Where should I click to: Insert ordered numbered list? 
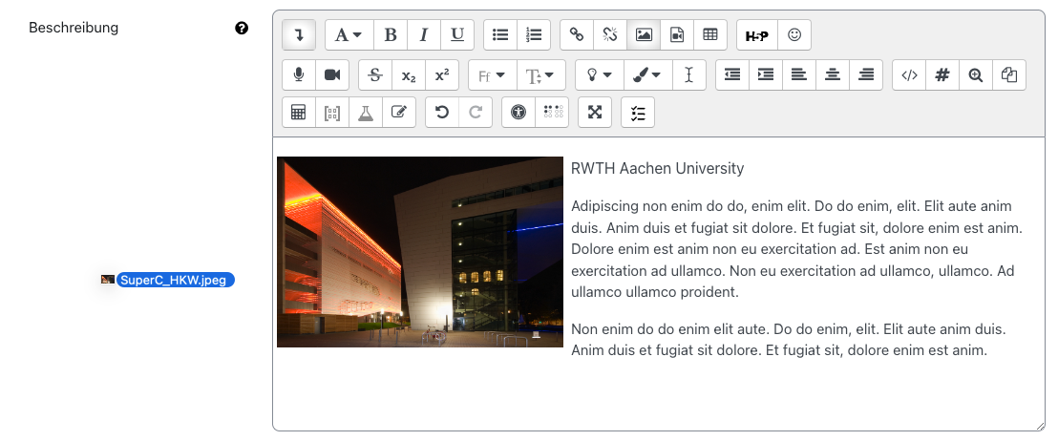pos(534,35)
